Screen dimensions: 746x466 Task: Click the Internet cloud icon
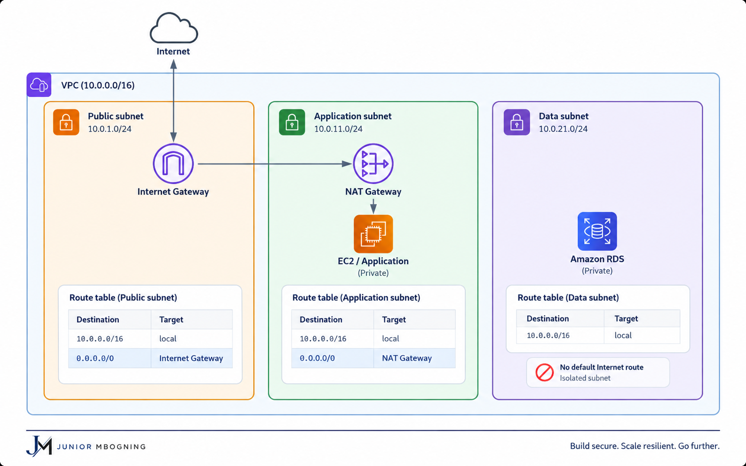tap(174, 28)
